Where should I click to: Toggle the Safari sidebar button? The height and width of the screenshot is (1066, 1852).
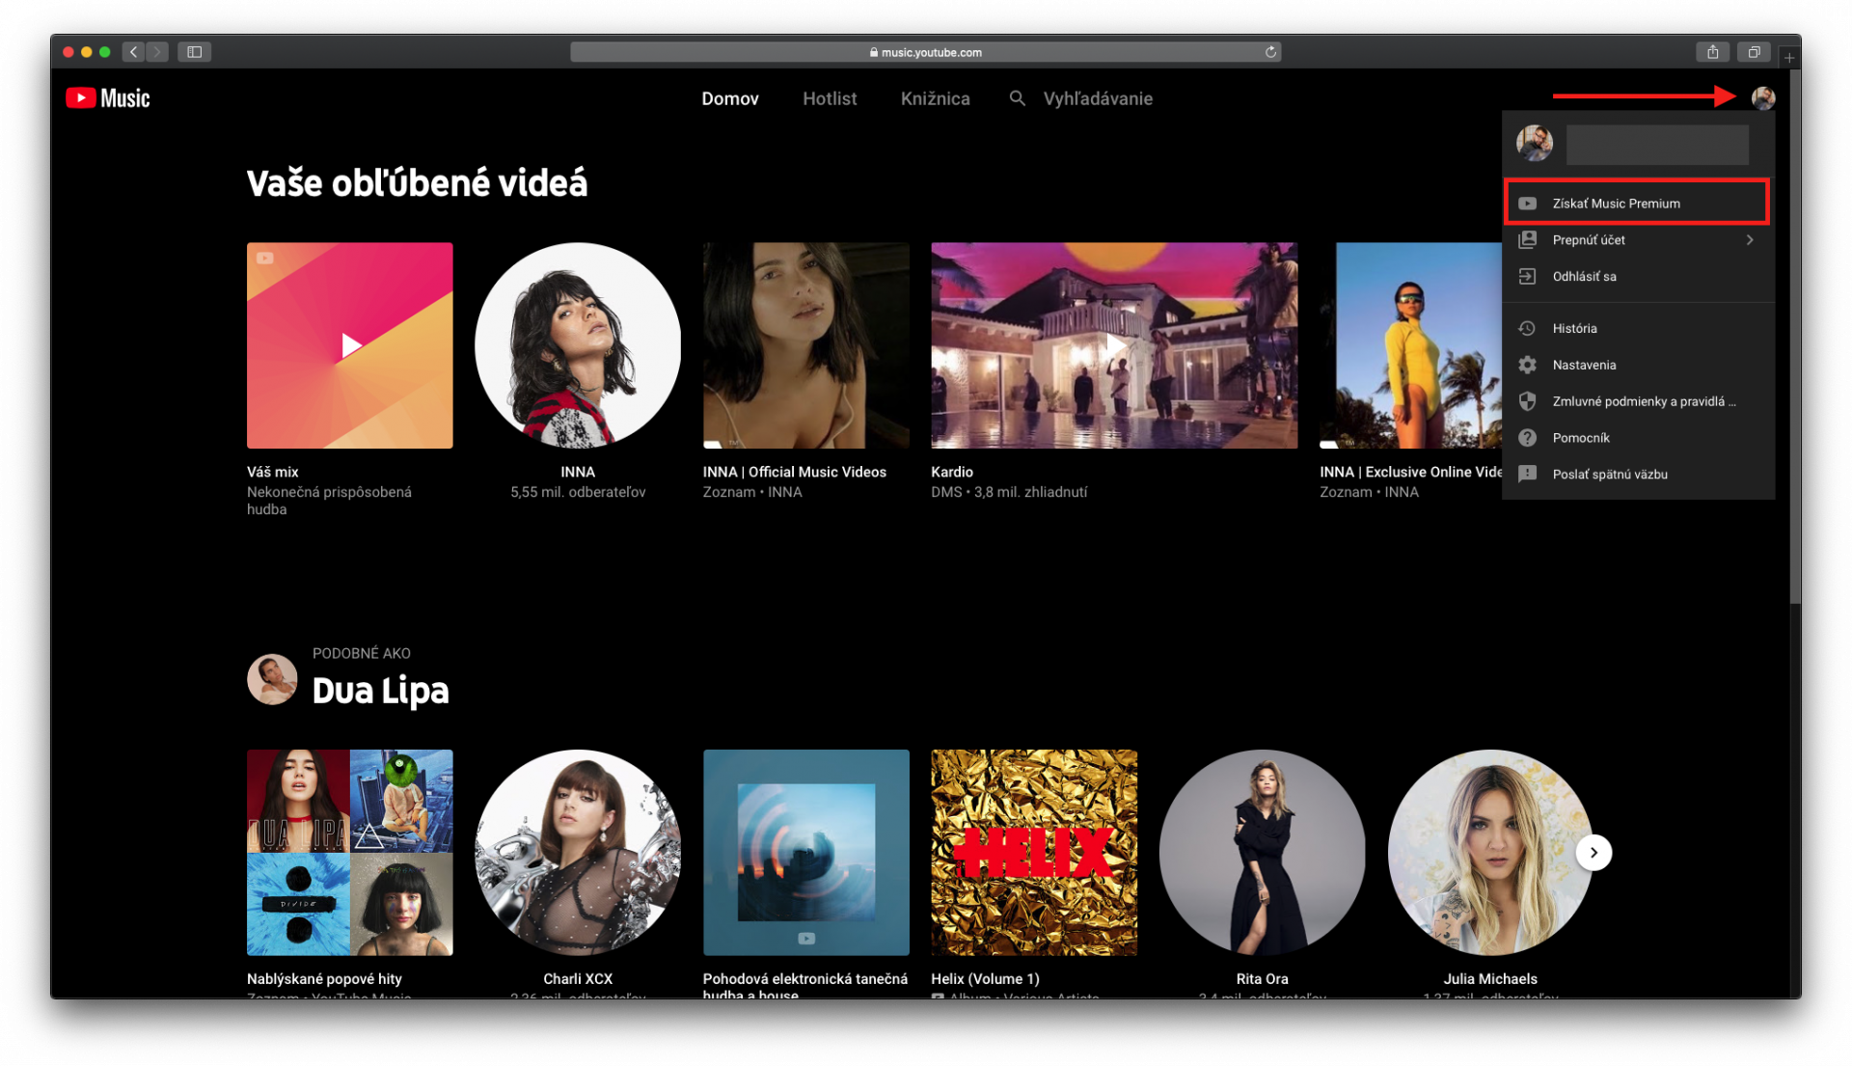coord(194,52)
